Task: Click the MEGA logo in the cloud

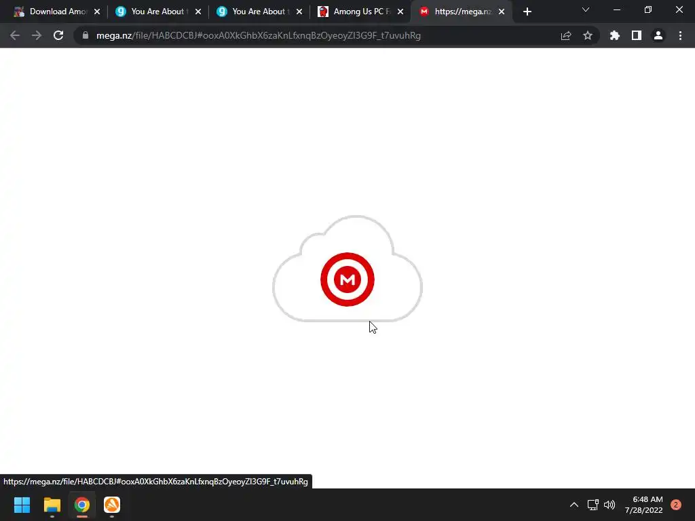Action: (347, 279)
